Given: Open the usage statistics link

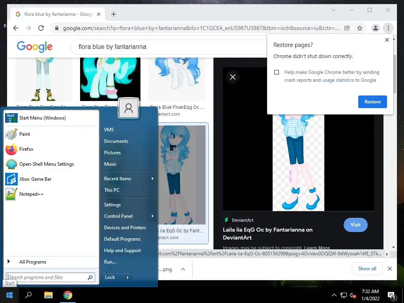Looking at the screenshot, I should (x=338, y=80).
